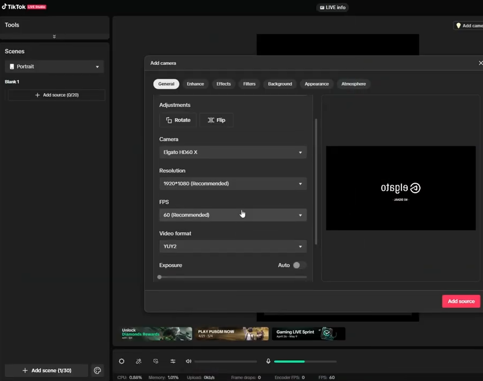The image size is (483, 381).
Task: Toggle the Auto exposure switch
Action: click(299, 265)
